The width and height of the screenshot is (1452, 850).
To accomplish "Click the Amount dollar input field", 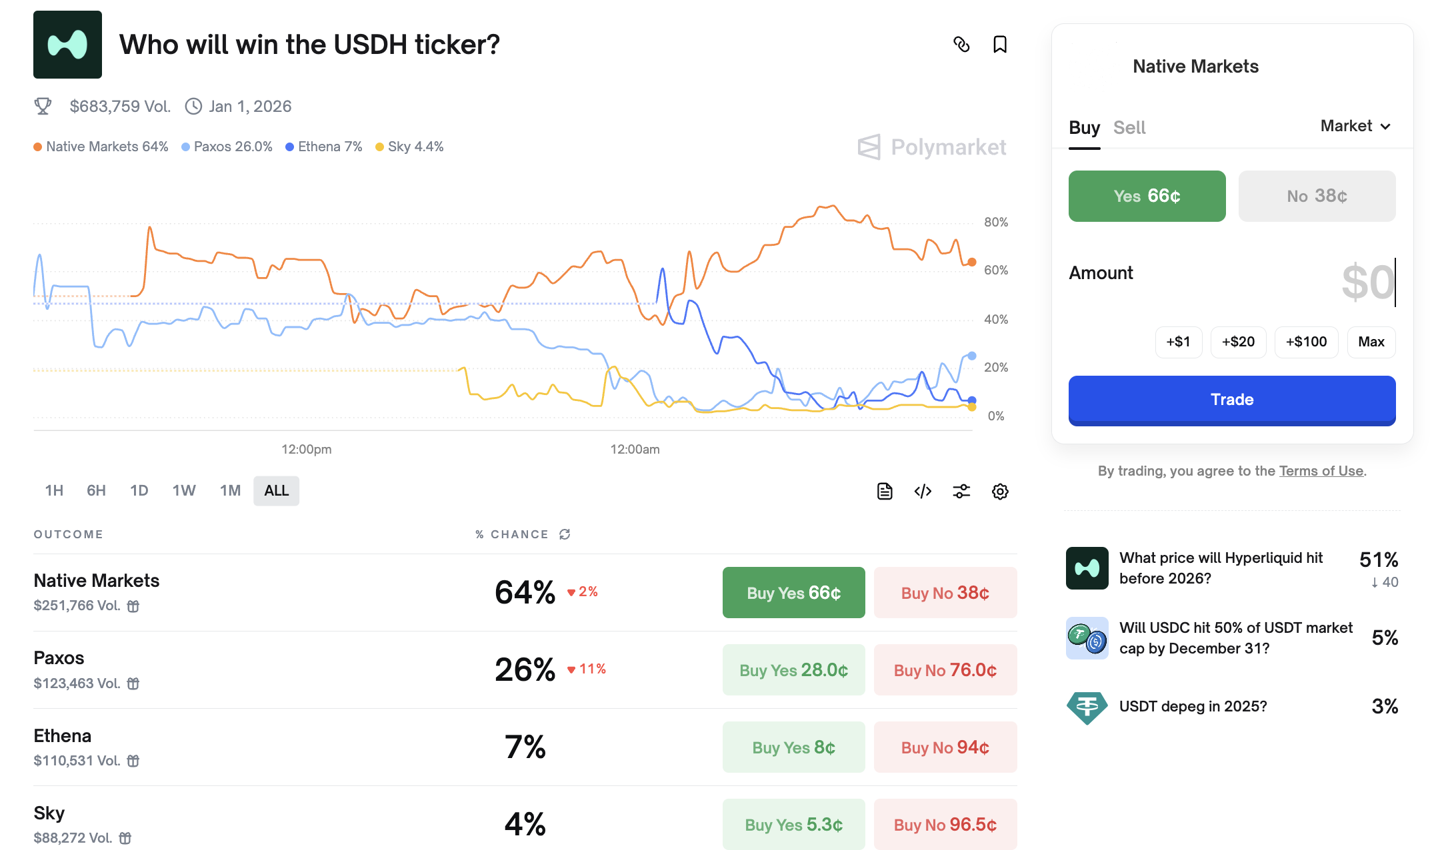I will click(x=1365, y=282).
